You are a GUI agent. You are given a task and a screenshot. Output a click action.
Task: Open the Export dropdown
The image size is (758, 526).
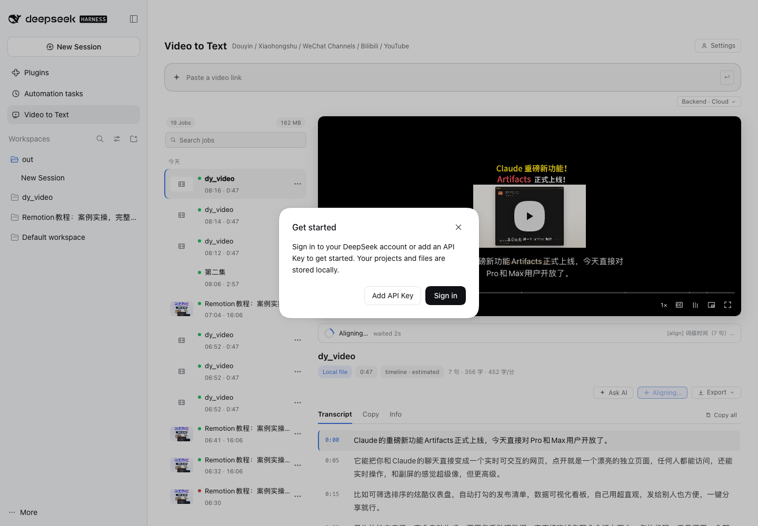pyautogui.click(x=716, y=392)
